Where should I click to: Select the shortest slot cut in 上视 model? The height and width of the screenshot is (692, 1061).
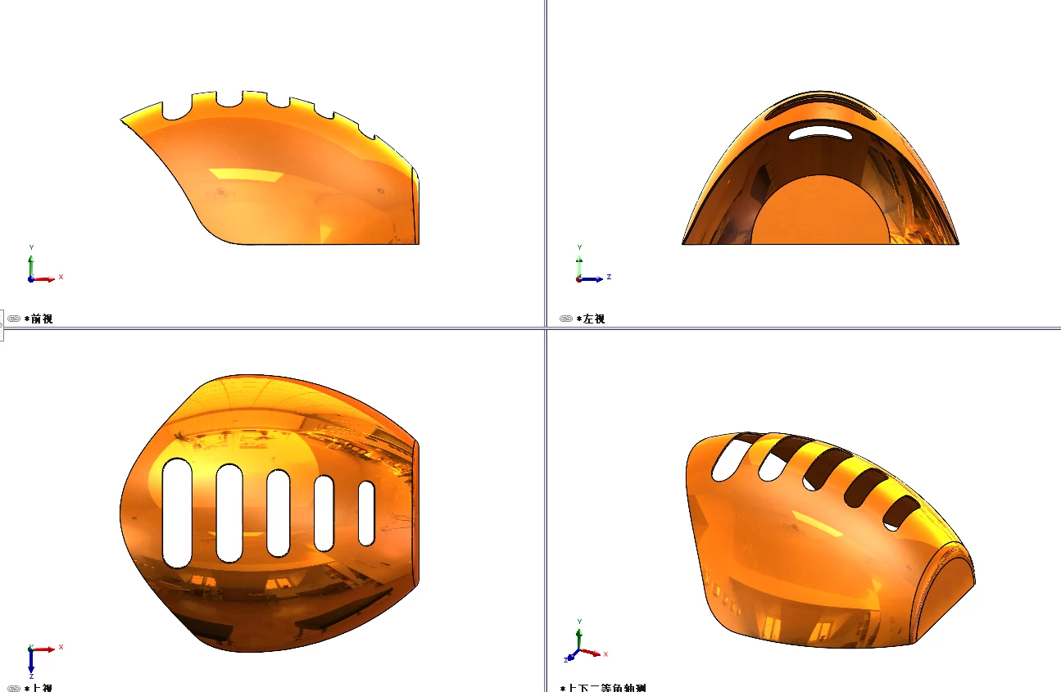pos(366,513)
